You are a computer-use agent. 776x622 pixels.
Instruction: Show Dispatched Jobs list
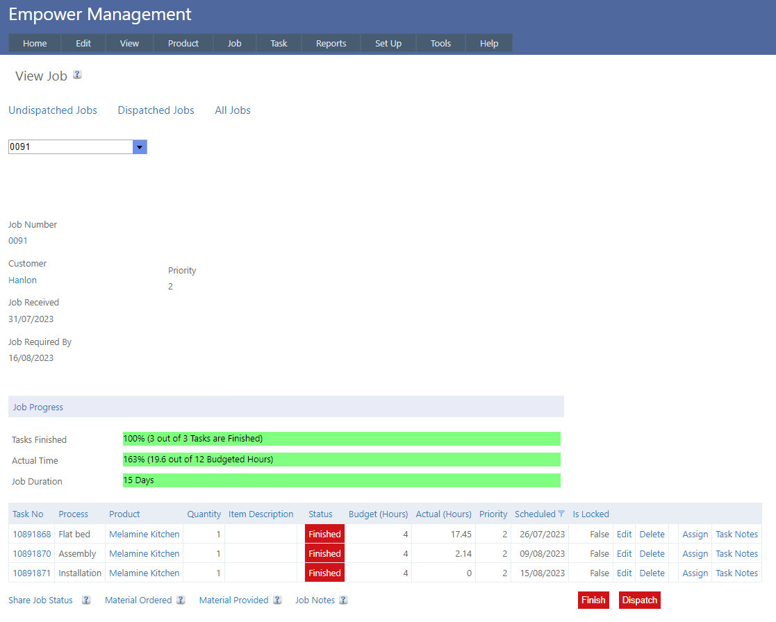pos(156,110)
